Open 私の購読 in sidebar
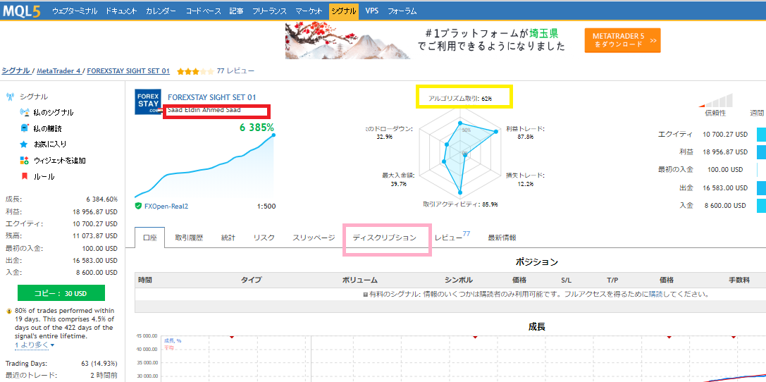 47,128
